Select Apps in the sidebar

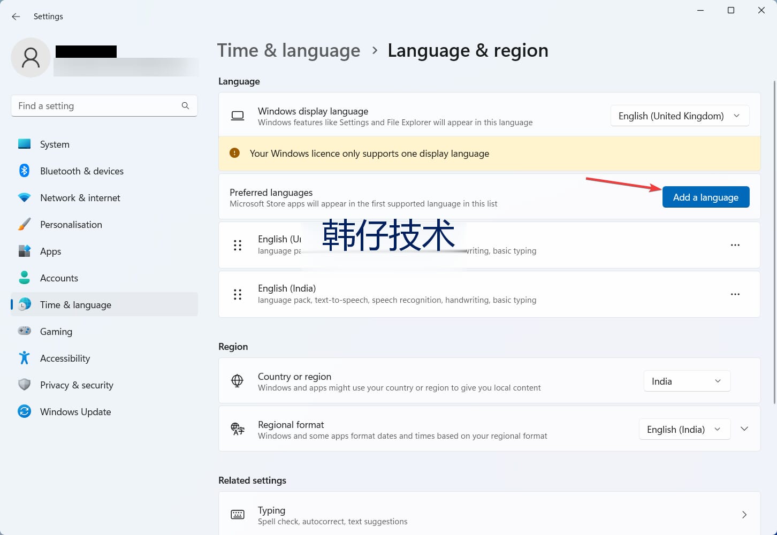pyautogui.click(x=104, y=251)
